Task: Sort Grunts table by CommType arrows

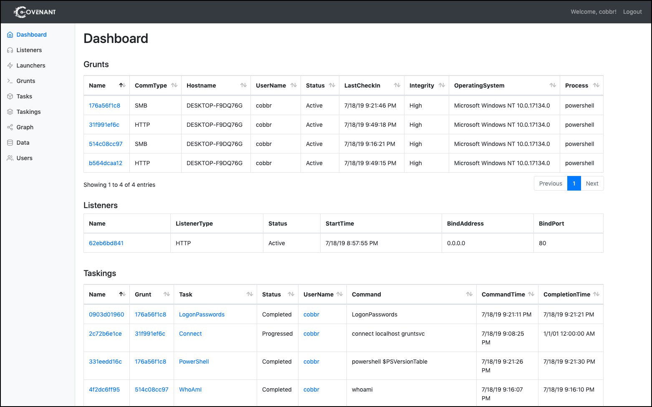Action: click(174, 85)
